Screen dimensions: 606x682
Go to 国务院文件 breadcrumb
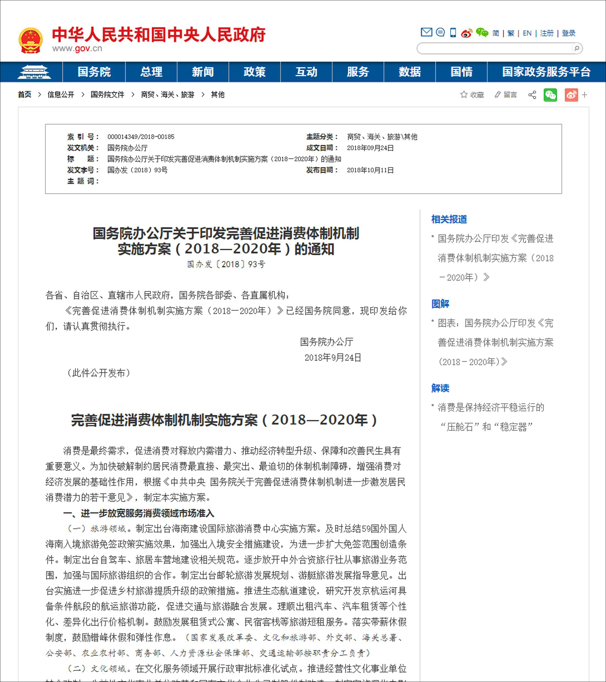(x=107, y=94)
